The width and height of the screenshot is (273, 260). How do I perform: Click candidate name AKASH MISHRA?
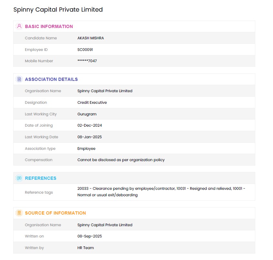click(x=91, y=38)
